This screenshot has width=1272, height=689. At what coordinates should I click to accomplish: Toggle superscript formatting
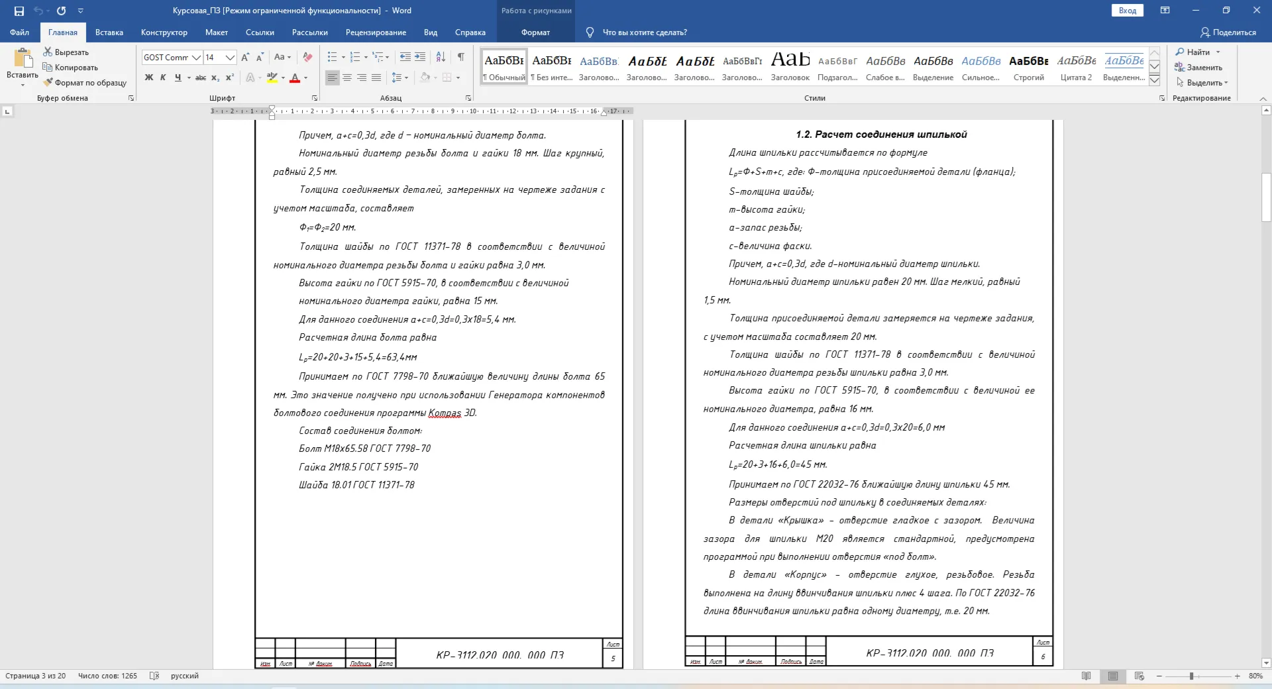(230, 78)
